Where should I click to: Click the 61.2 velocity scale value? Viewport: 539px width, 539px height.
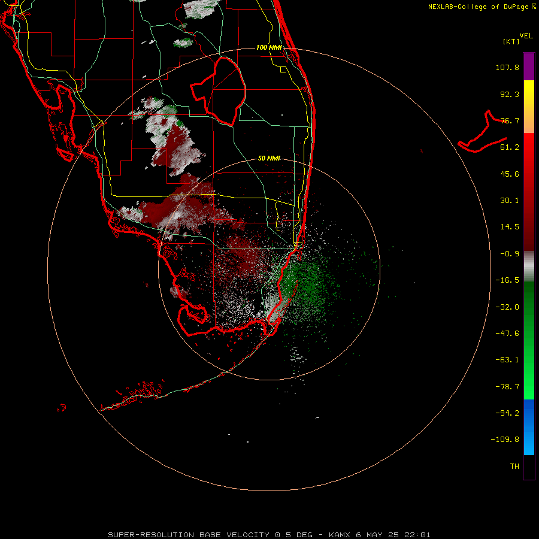tap(510, 147)
